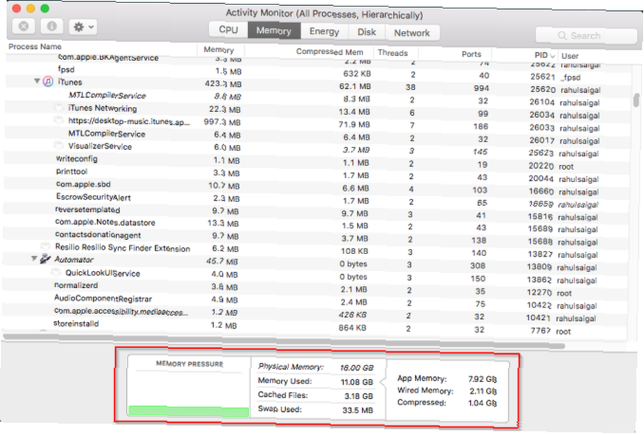Switch to the CPU tab

(229, 30)
